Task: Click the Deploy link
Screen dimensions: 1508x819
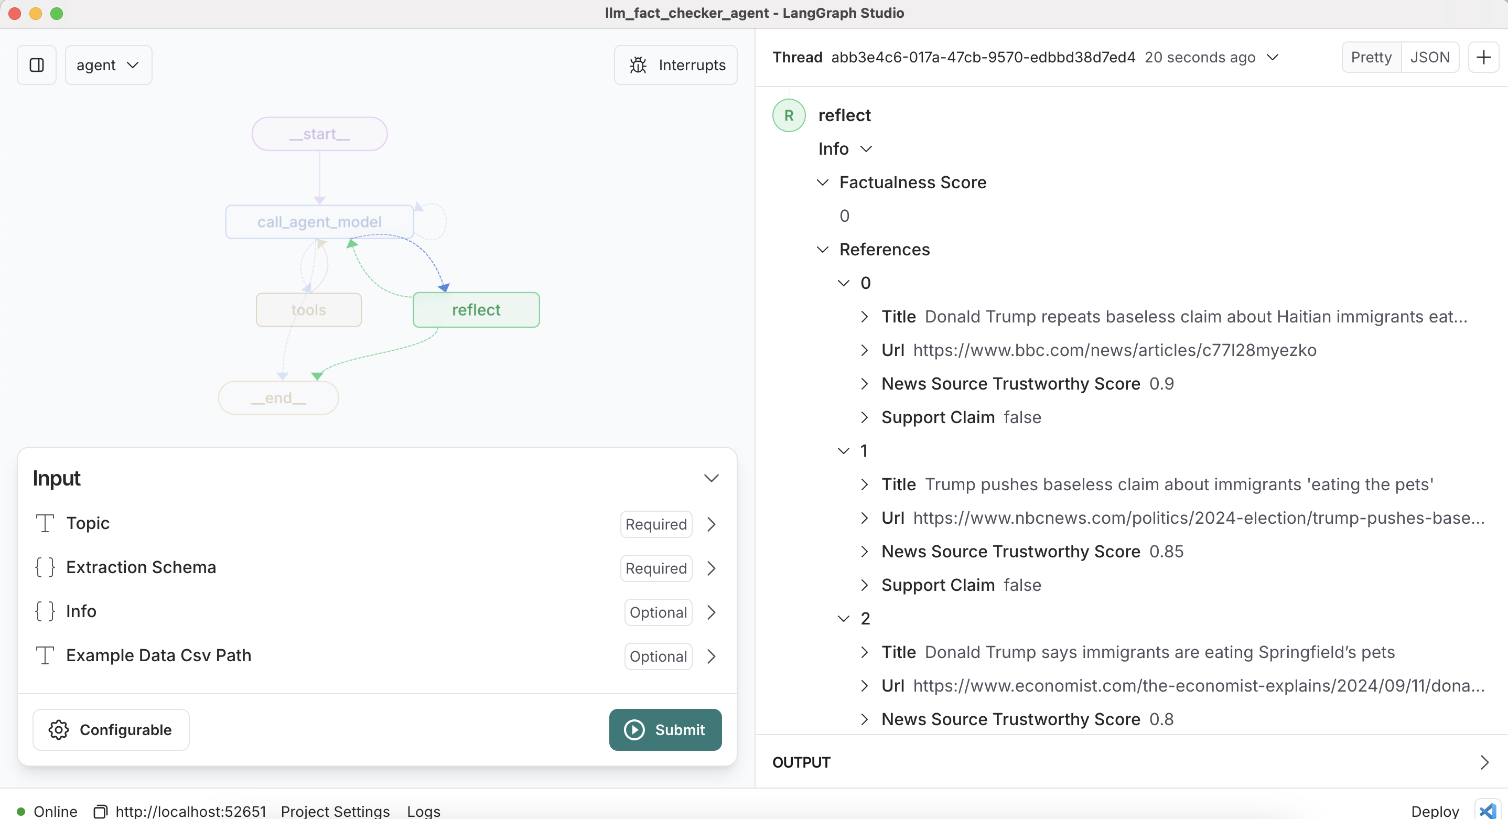Action: point(1434,811)
